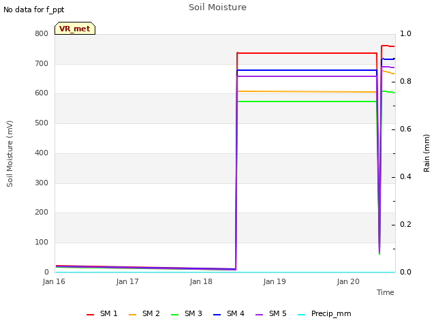Click the Soil Moisture chart title
This screenshot has height=327, width=436.
click(x=217, y=7)
